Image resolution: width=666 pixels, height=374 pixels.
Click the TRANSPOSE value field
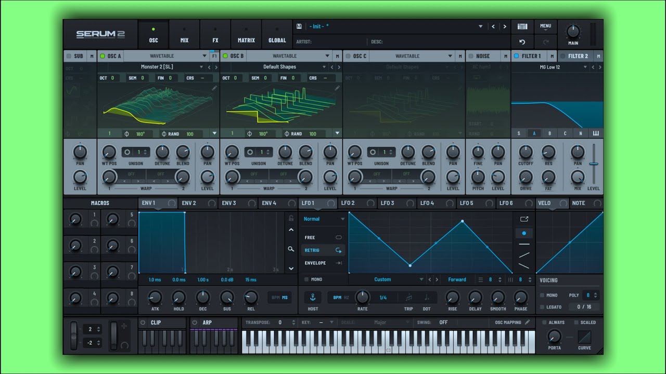(x=279, y=323)
